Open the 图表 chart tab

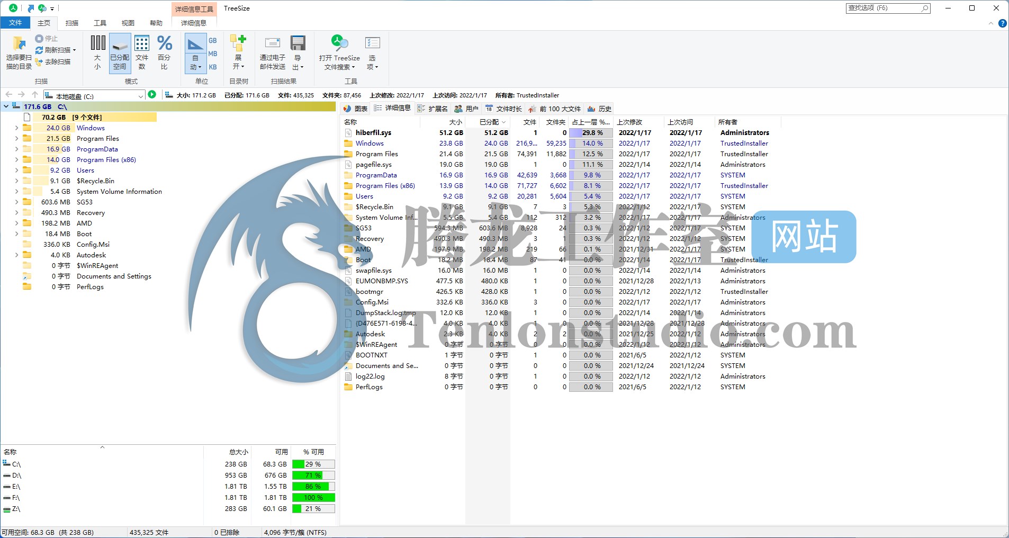point(355,109)
